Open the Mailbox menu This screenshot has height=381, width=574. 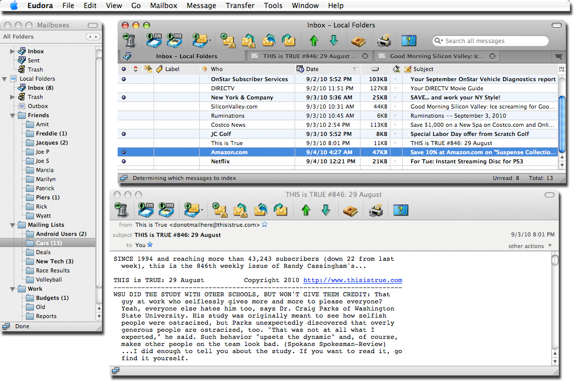(164, 6)
